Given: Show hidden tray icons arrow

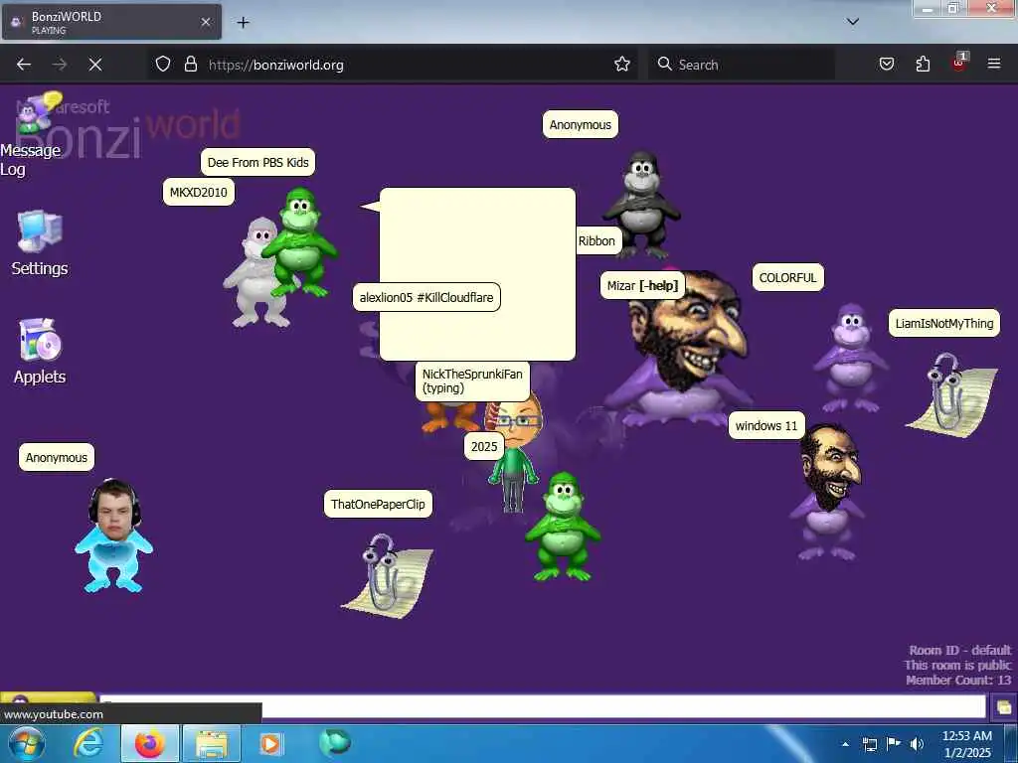Looking at the screenshot, I should pos(845,744).
